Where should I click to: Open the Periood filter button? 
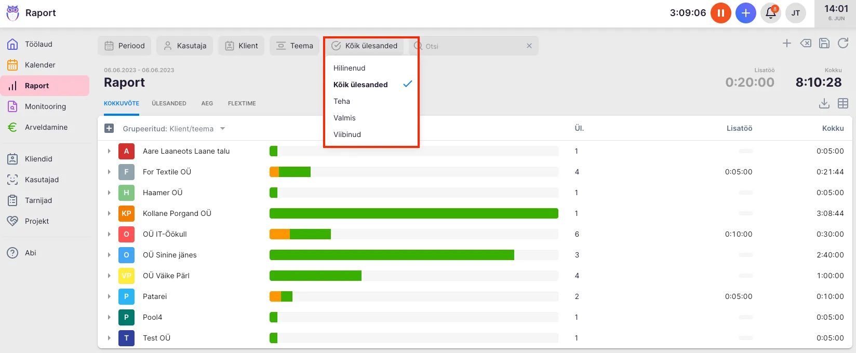point(125,46)
